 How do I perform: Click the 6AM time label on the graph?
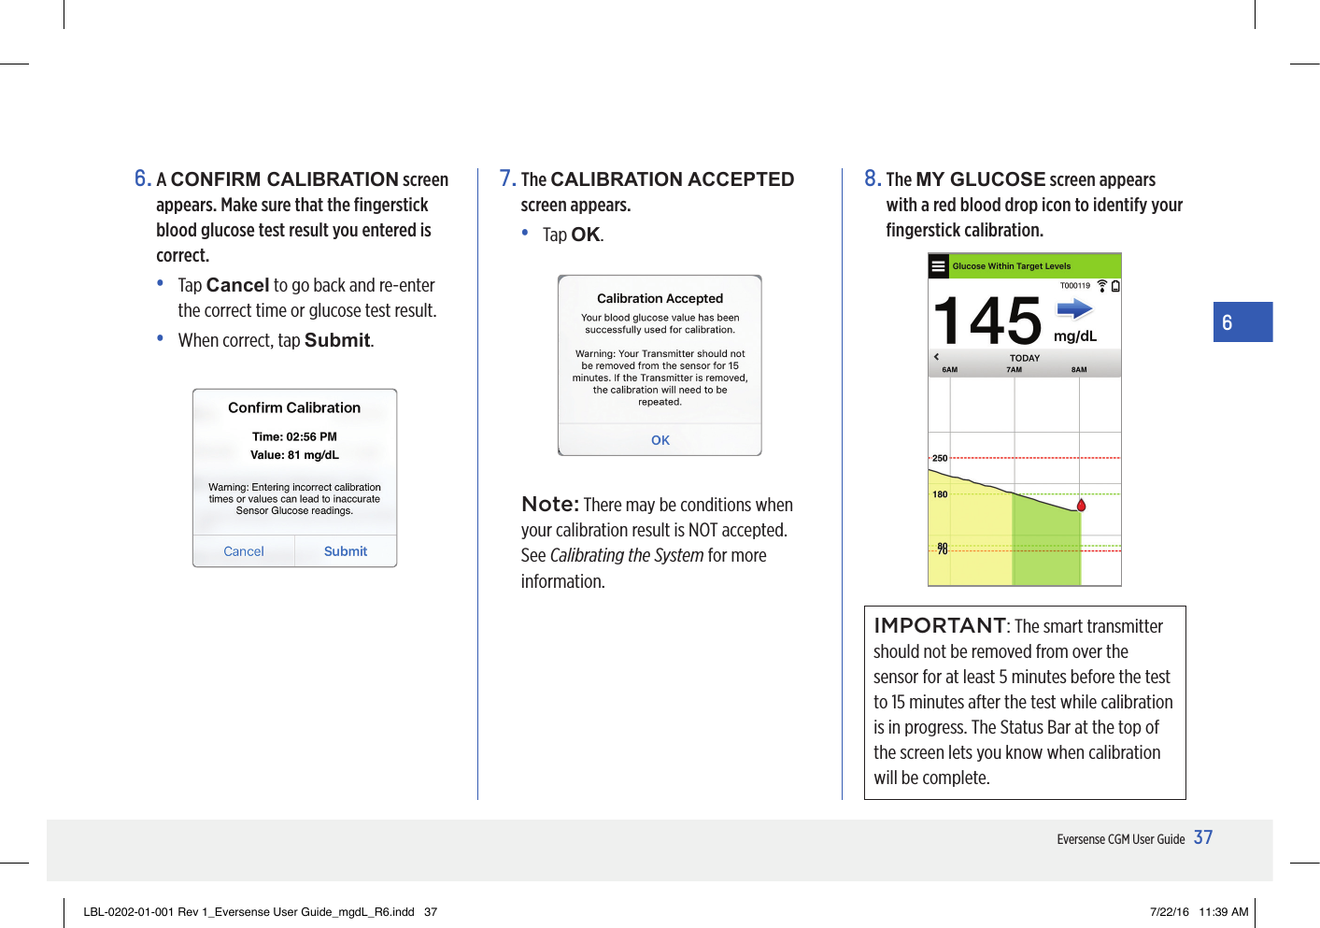pos(950,370)
